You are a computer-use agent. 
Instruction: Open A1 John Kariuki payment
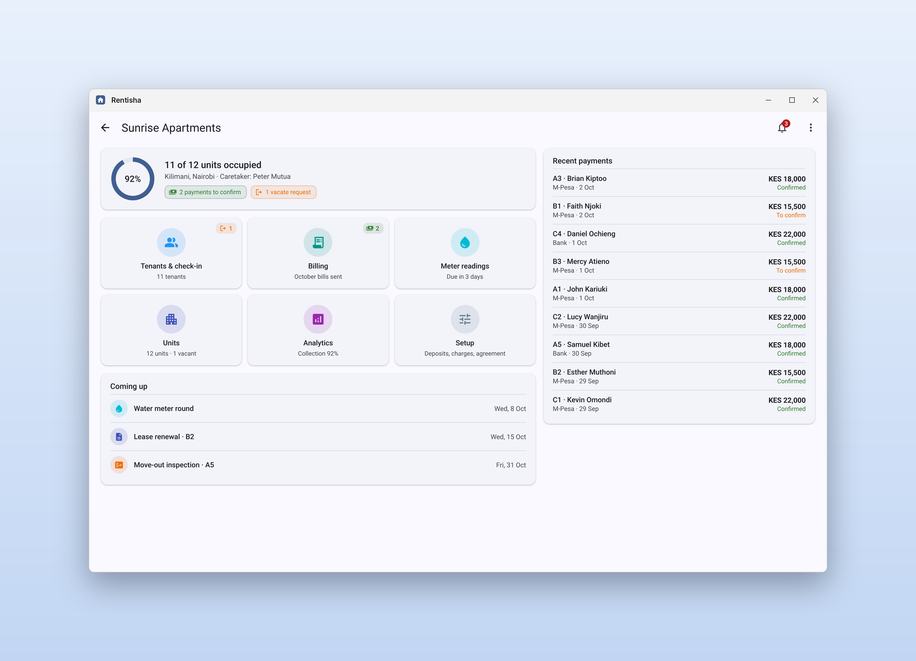pos(679,293)
